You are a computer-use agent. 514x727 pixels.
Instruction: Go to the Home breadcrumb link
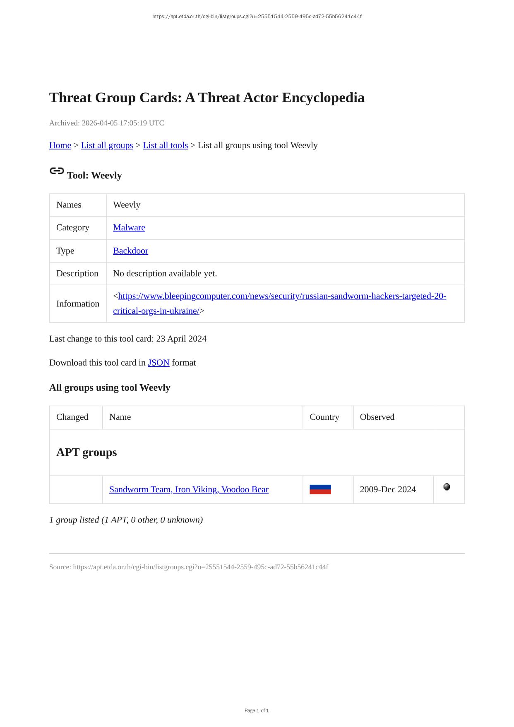pyautogui.click(x=60, y=145)
